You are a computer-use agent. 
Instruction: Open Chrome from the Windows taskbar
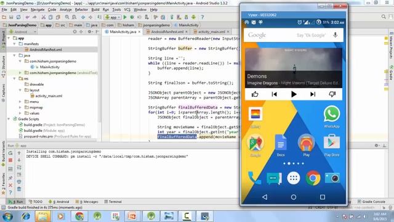coord(79,216)
